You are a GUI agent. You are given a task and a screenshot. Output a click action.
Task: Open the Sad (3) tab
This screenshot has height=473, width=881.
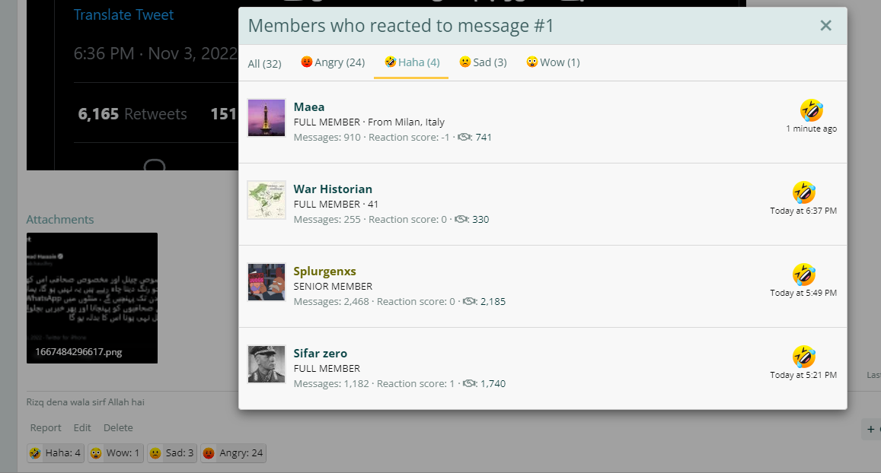tap(483, 62)
